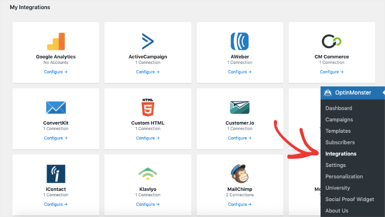Screen dimensions: 385x217
Task: Click the Google Analytics title text
Action: [56, 57]
